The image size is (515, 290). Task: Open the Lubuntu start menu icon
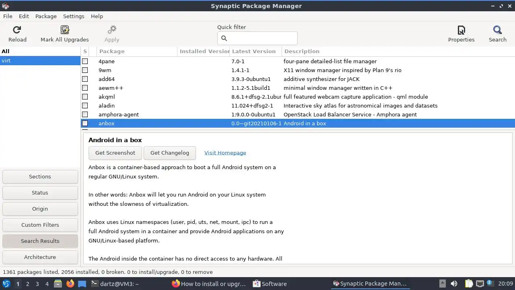[x=6, y=284]
